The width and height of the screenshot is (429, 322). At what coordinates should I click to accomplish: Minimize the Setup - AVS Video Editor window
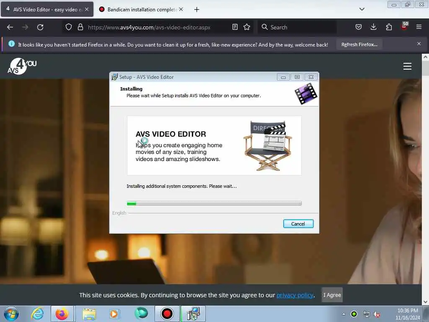pos(283,77)
